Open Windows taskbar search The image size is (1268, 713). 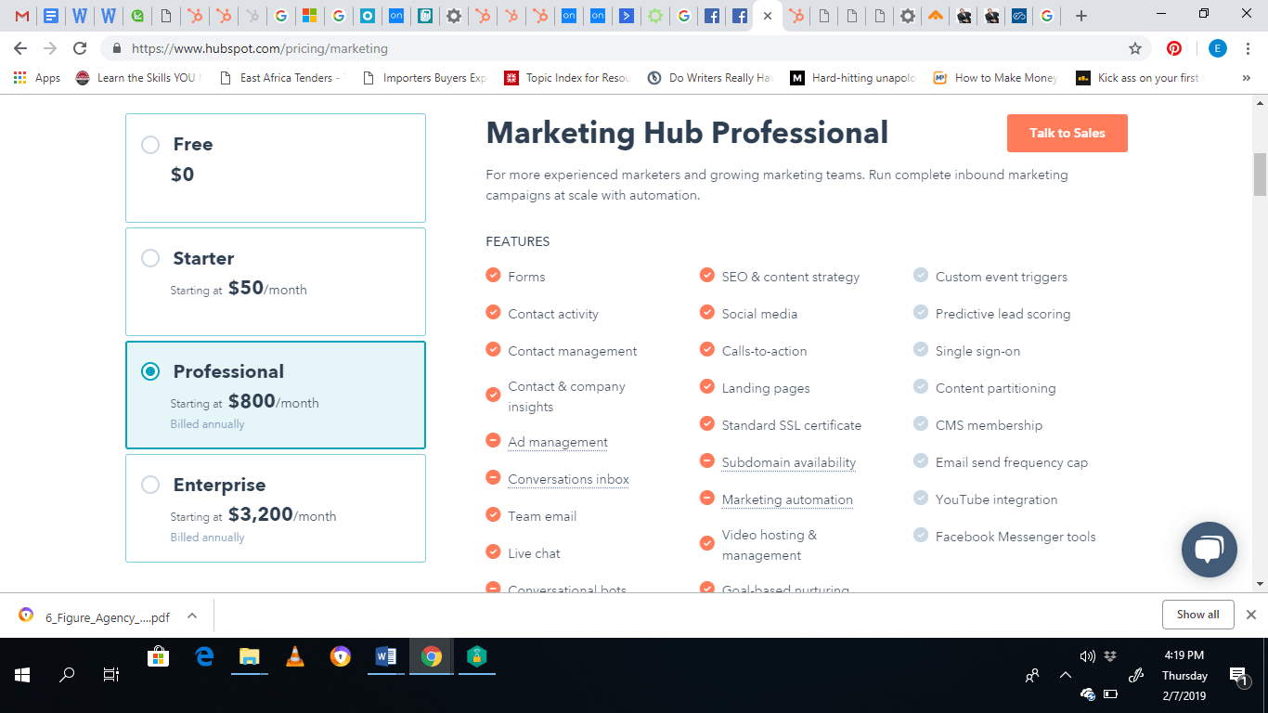[x=67, y=675]
